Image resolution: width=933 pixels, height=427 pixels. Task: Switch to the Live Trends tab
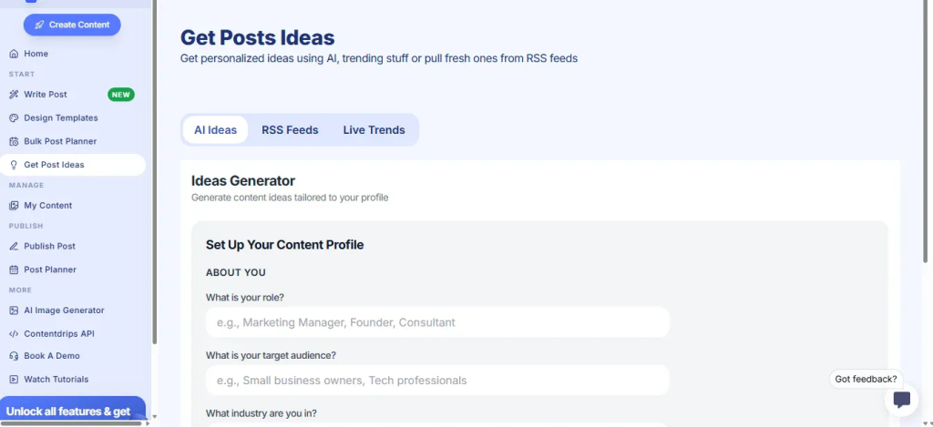[x=374, y=130]
